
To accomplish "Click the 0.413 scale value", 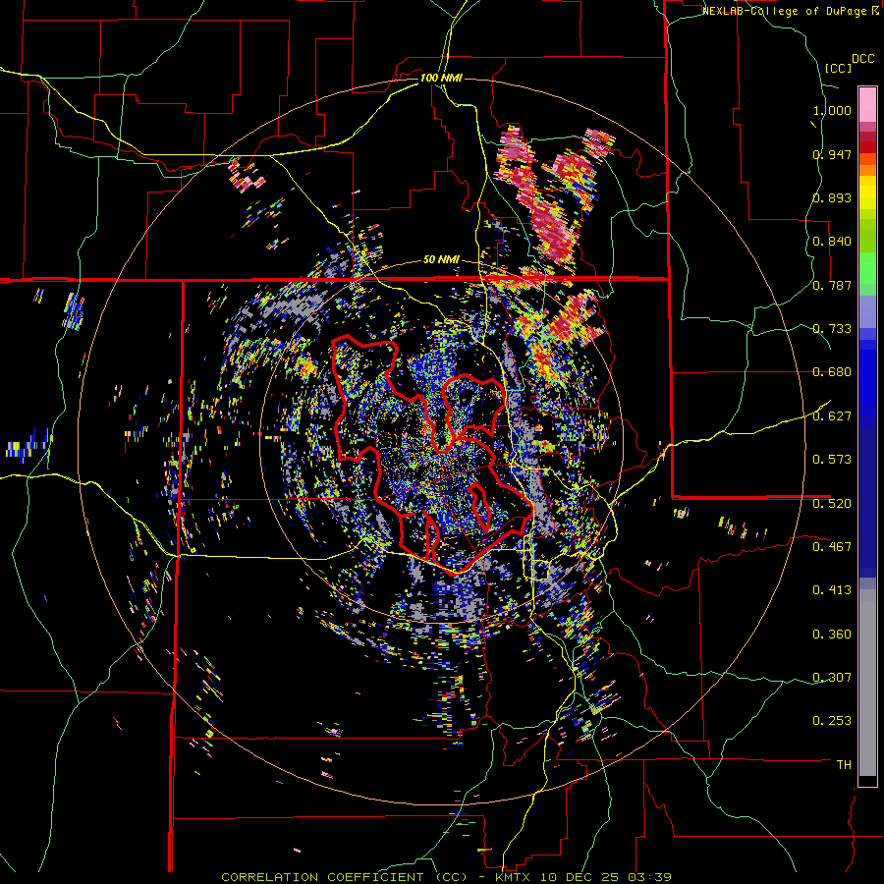I will point(832,590).
